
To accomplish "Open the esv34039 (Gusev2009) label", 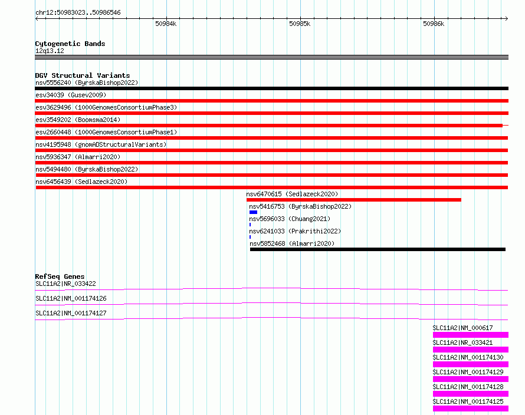I will pyautogui.click(x=71, y=95).
